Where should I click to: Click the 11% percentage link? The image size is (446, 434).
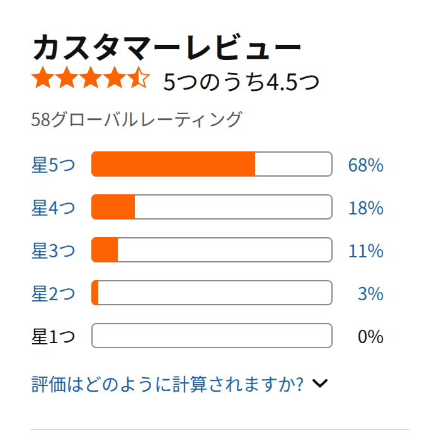tap(366, 251)
